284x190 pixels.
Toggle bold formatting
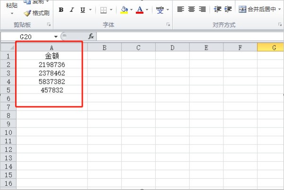[x=62, y=9]
